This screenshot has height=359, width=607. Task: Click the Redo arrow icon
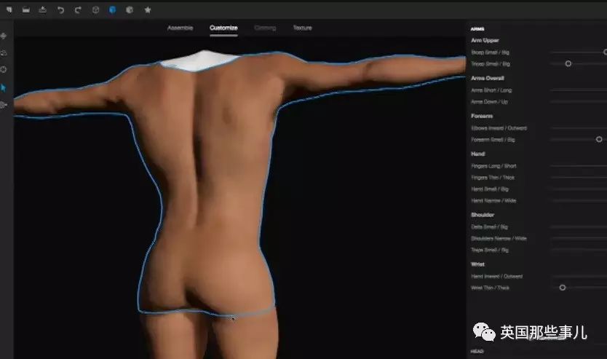[x=78, y=10]
